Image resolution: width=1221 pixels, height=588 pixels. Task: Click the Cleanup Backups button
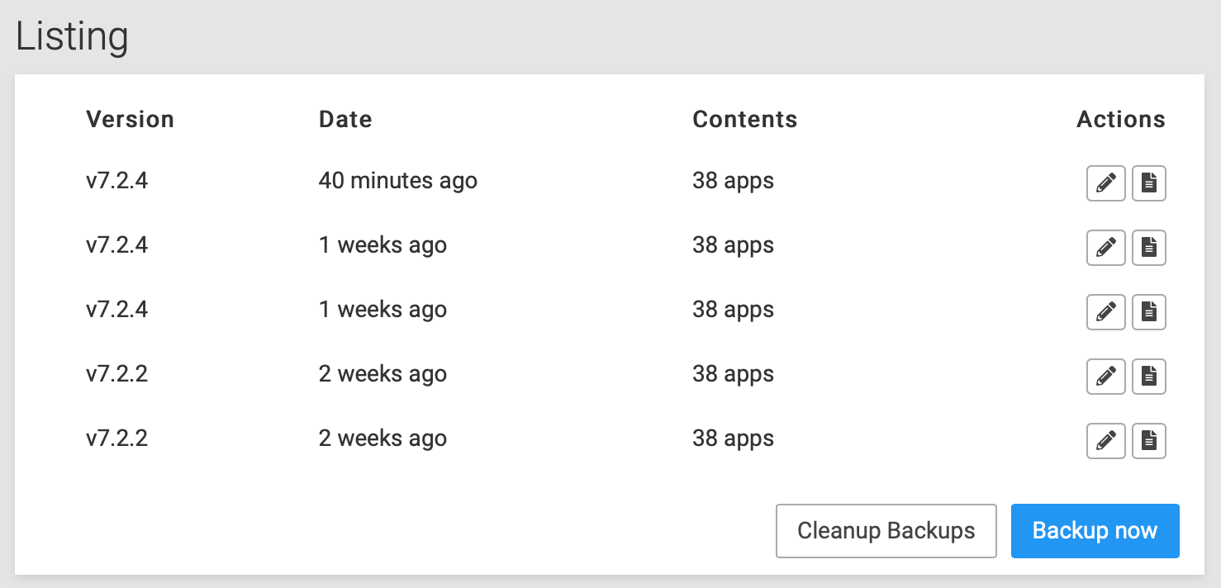click(x=886, y=531)
